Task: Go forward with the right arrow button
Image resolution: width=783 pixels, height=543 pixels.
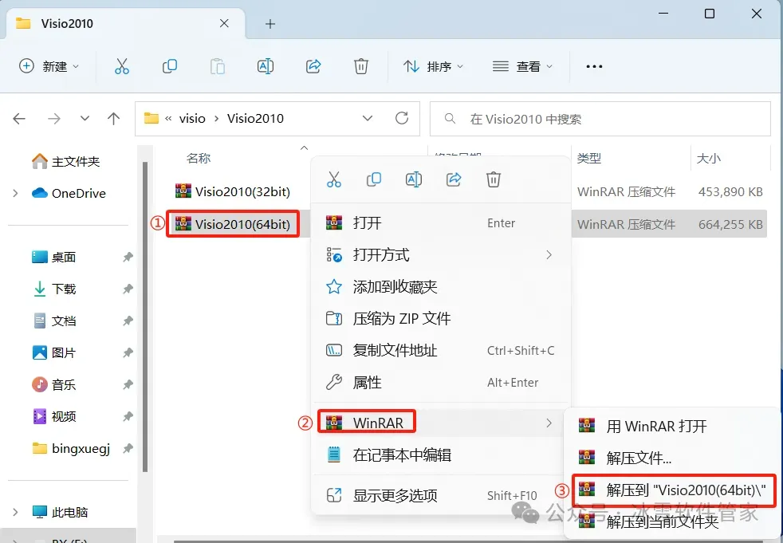Action: point(54,118)
